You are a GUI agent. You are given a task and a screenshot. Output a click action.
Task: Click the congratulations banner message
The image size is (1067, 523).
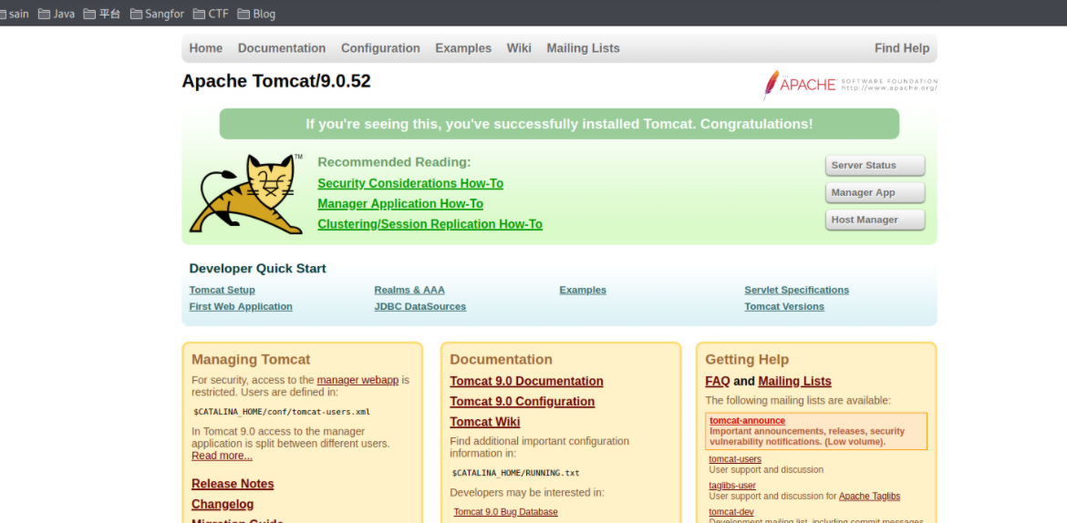[559, 125]
